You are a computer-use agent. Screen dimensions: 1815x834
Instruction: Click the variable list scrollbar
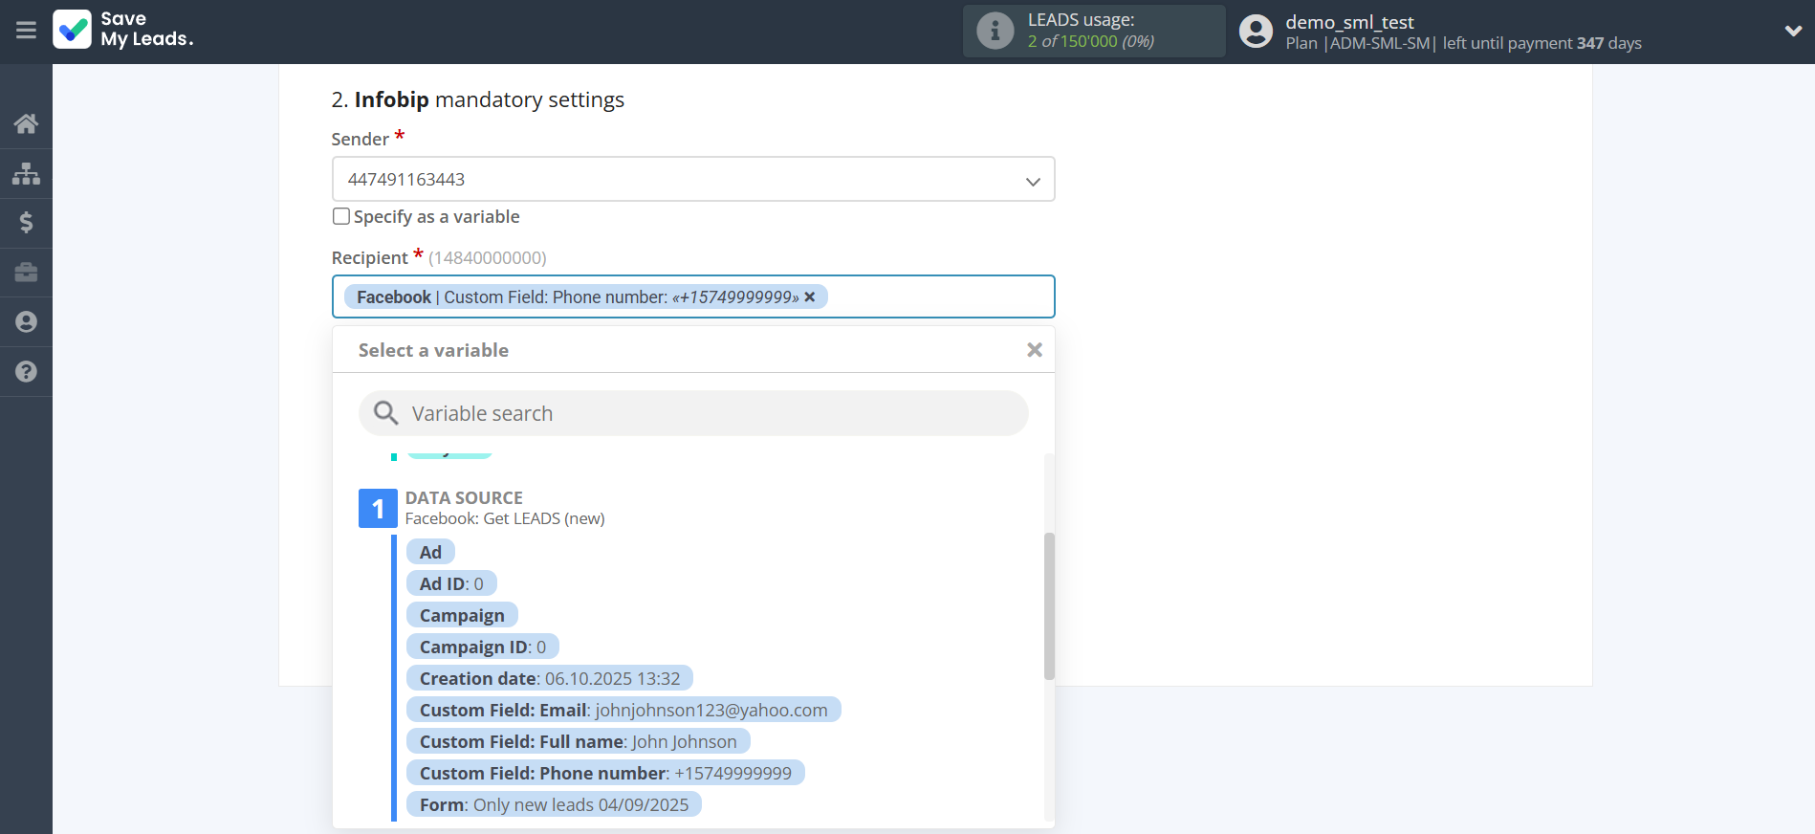click(x=1049, y=605)
